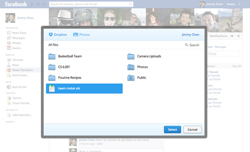Click the Write a comment field
The height and width of the screenshot is (152, 250).
120,151
